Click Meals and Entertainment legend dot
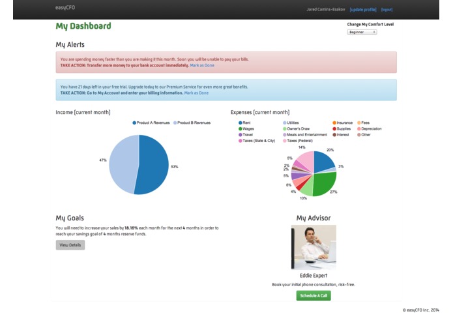Image resolution: width=453 pixels, height=322 pixels. click(285, 134)
